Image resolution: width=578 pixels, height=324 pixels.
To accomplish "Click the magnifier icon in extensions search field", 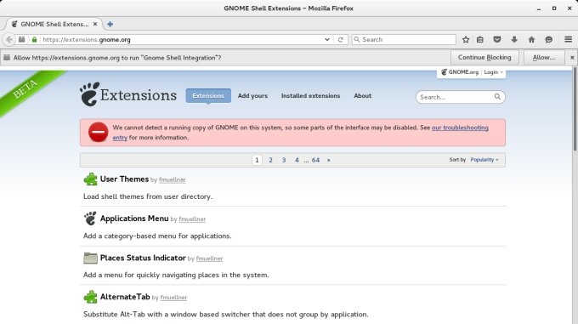I will coord(497,97).
